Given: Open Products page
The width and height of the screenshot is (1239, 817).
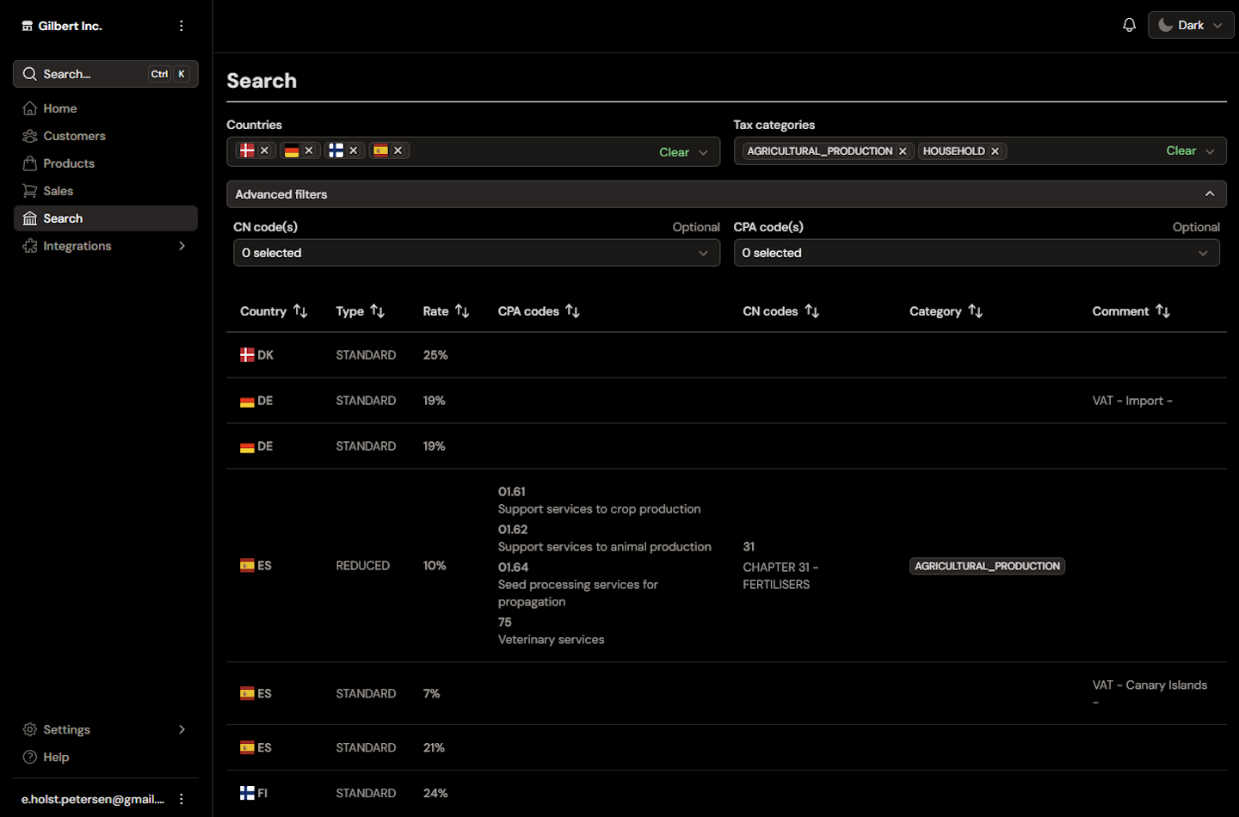Looking at the screenshot, I should (x=106, y=163).
